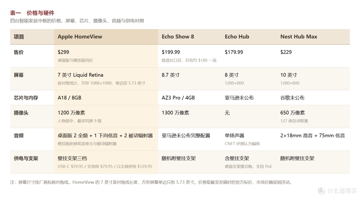Image resolution: width=360 pixels, height=198 pixels.
Task: Select the "Echo Show 8" column header
Action: [178, 37]
